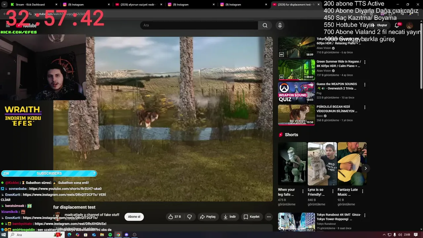
Task: Open options menu for Tokyo Runabout 4K video
Action: [365, 215]
